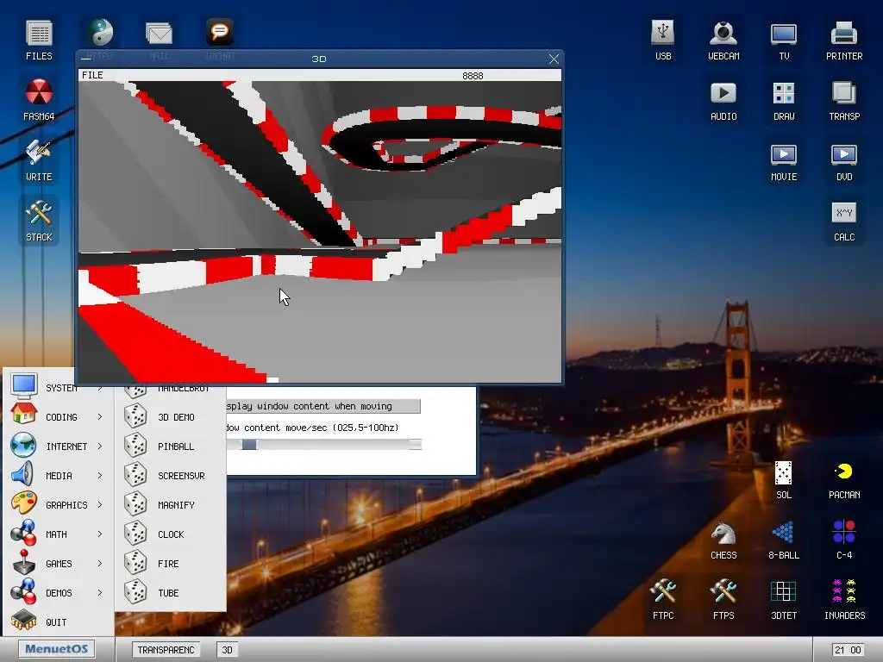Screen dimensions: 883x662
Task: Open the WRITE desktop icon
Action: (x=39, y=160)
